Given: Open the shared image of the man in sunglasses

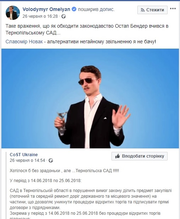Looking at the screenshot, I should pyautogui.click(x=90, y=98).
